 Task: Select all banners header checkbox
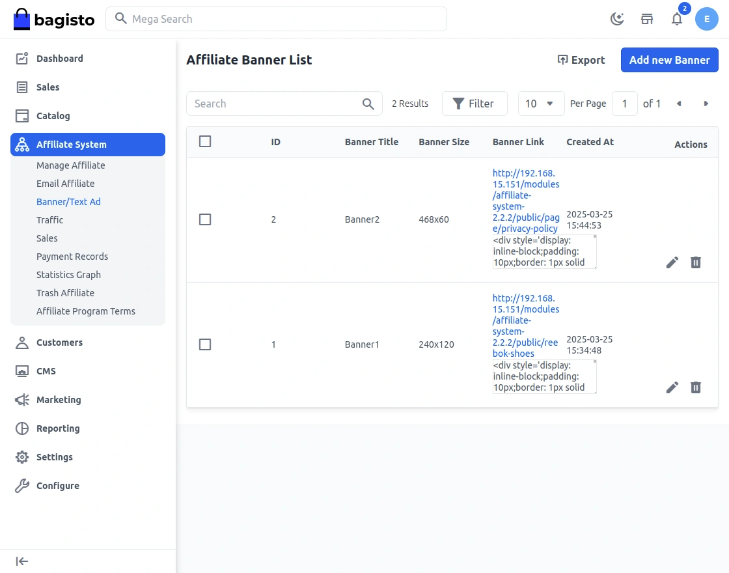point(205,141)
